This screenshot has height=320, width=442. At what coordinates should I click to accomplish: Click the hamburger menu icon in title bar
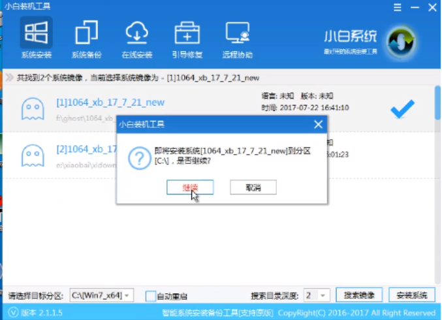pyautogui.click(x=398, y=7)
